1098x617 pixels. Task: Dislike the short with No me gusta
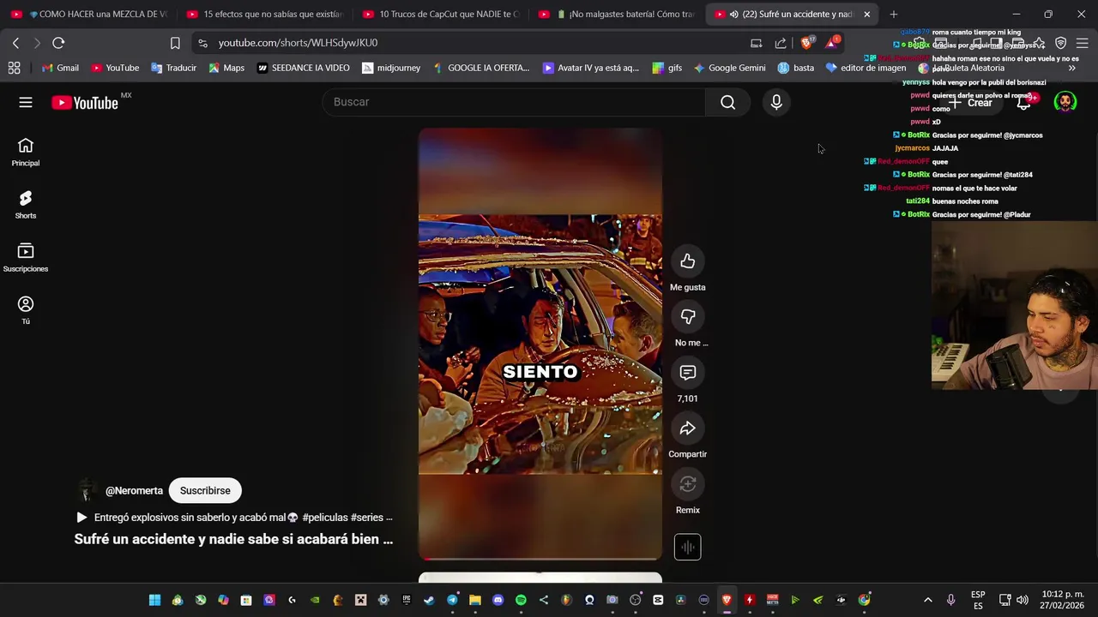(x=687, y=317)
